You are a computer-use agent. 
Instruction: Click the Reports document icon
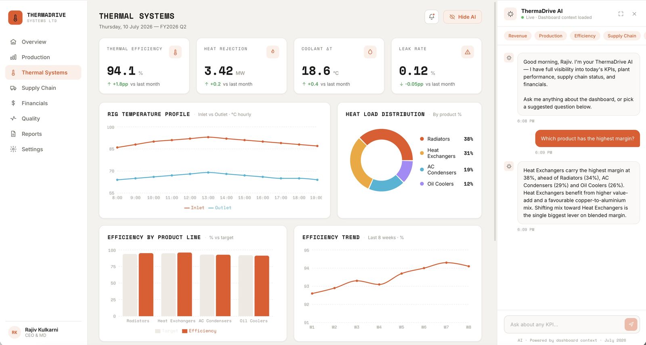13,134
